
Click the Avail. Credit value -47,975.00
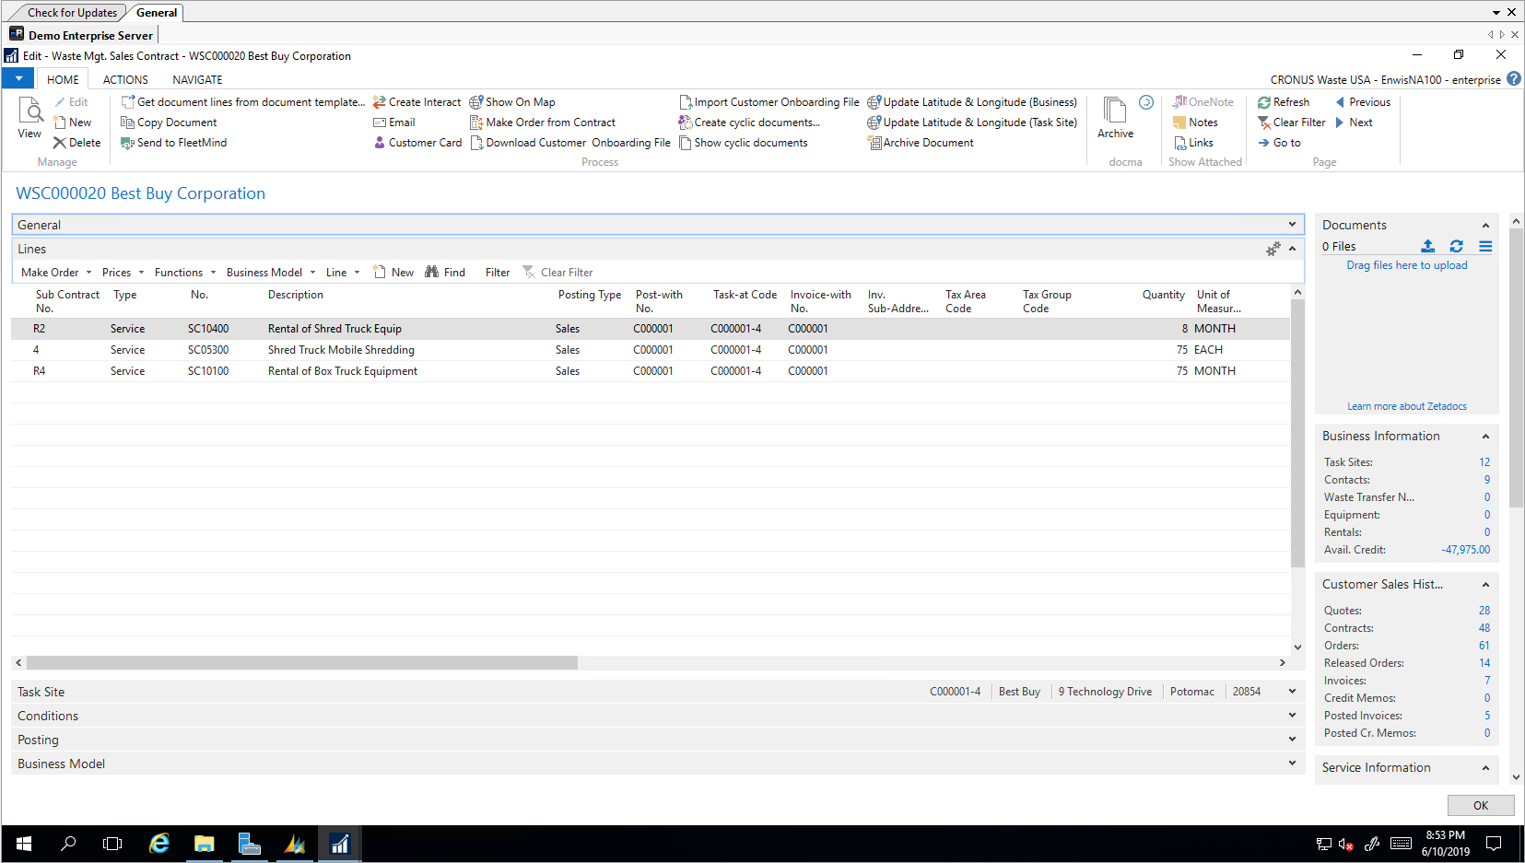click(x=1465, y=550)
